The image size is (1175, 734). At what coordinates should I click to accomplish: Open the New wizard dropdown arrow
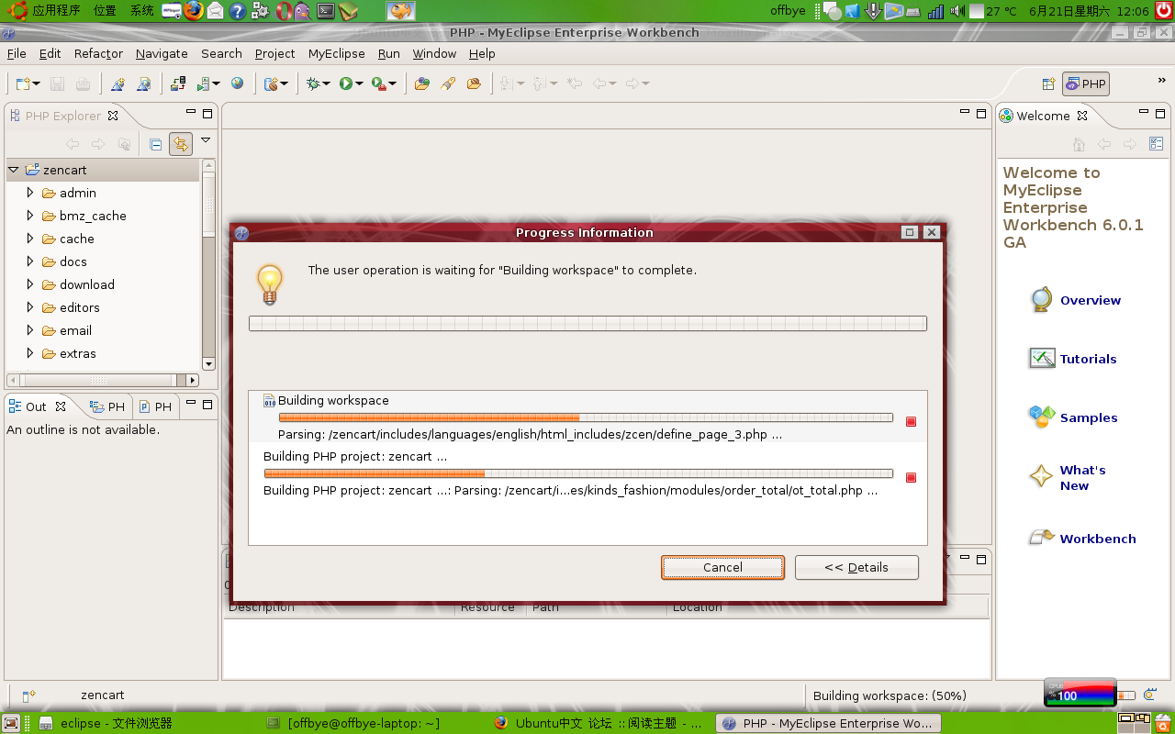pyautogui.click(x=37, y=84)
